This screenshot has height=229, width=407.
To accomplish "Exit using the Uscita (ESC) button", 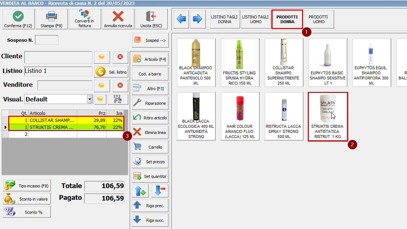I will click(x=151, y=19).
